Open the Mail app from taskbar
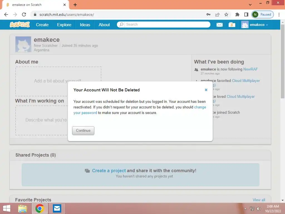The width and height of the screenshot is (285, 214). [x=57, y=208]
